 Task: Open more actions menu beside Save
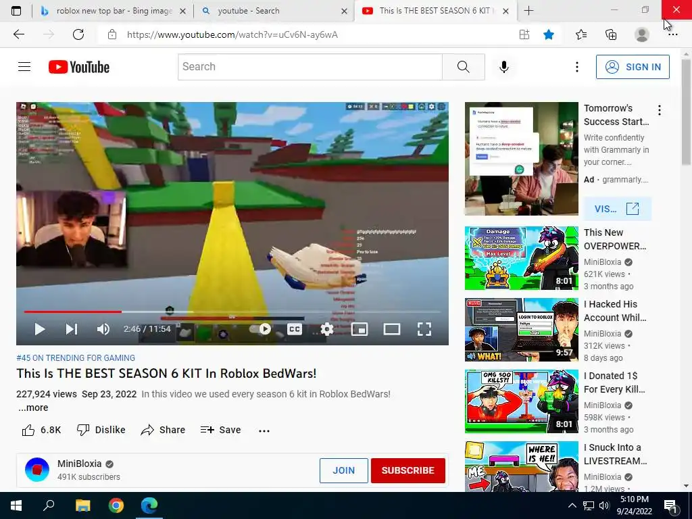[264, 430]
